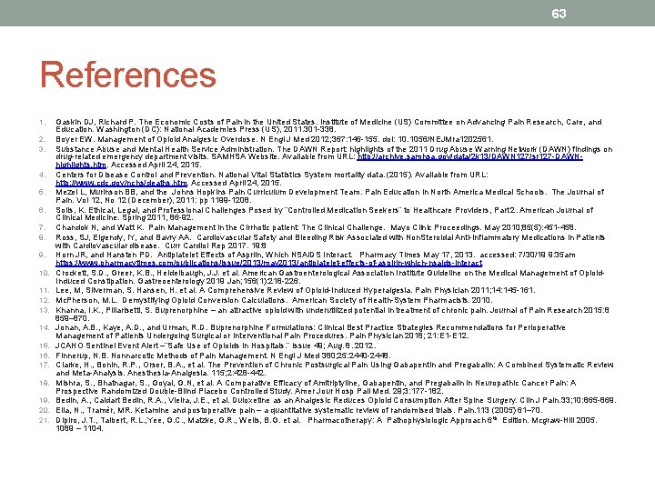The height and width of the screenshot is (491, 655).
Task: Select Boyer EW opioid overdose reference
Action: (275, 139)
